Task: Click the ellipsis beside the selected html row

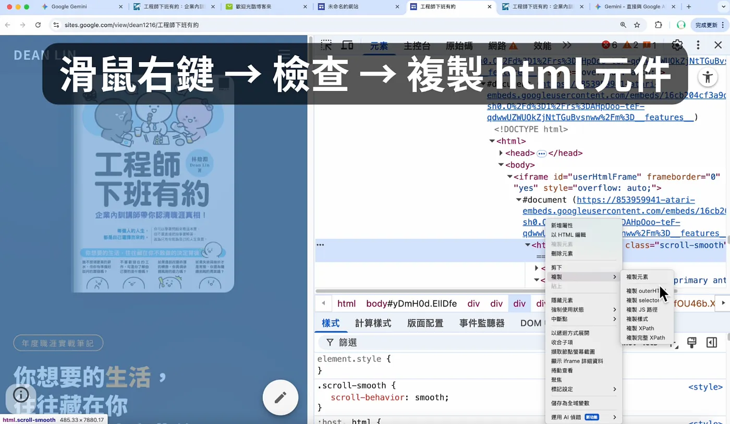Action: point(320,245)
